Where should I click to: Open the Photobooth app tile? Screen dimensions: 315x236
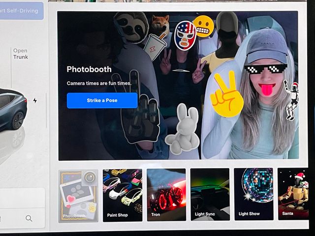pos(78,195)
